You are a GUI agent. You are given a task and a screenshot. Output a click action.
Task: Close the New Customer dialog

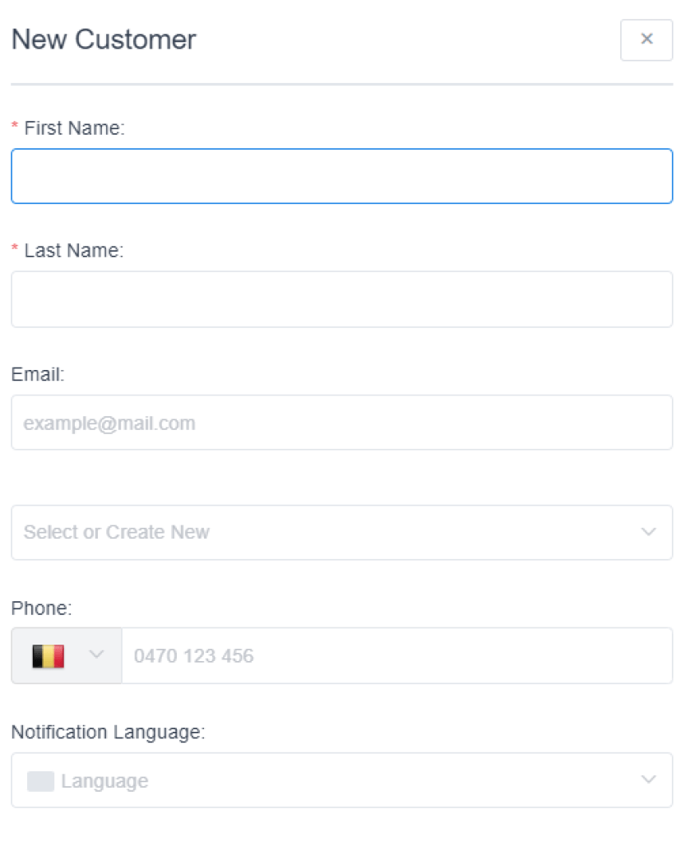pos(646,39)
